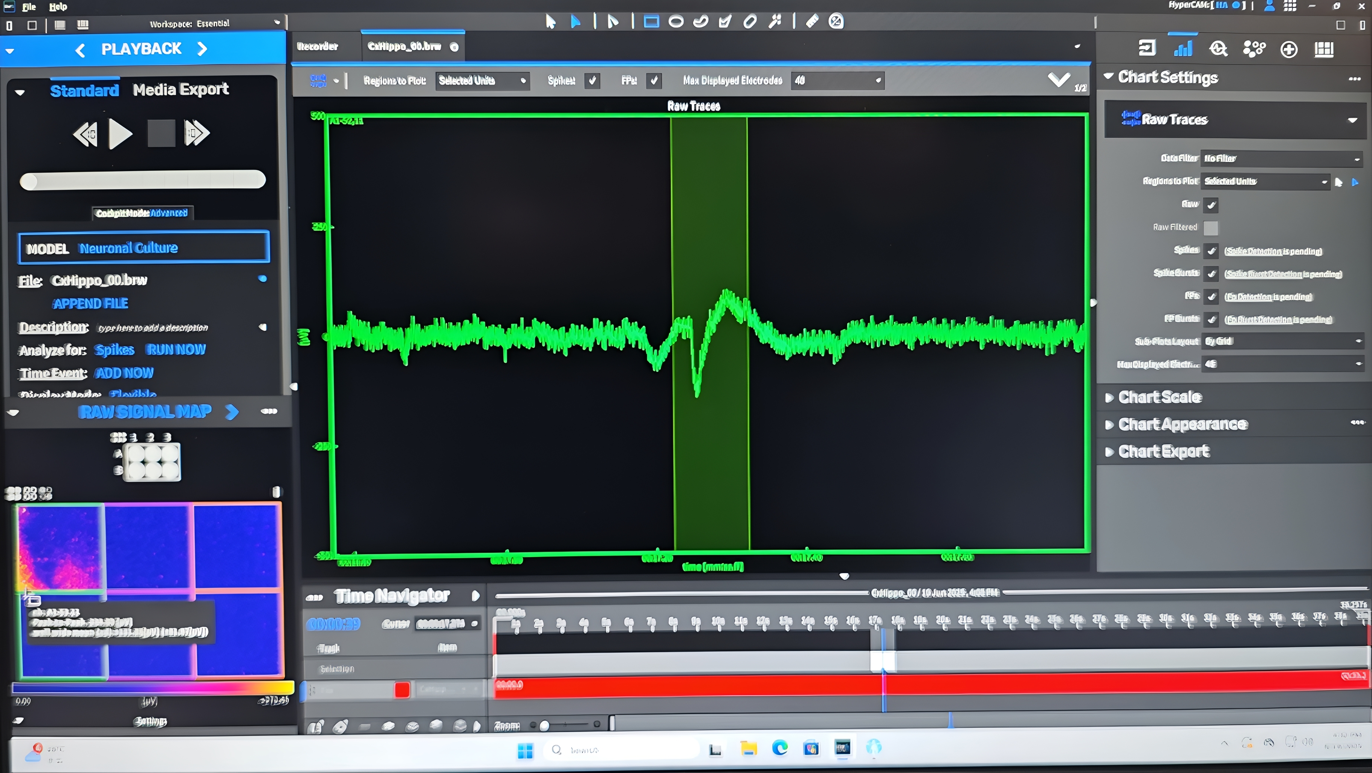This screenshot has height=773, width=1372.
Task: Click APPEND FILE link
Action: 90,304
